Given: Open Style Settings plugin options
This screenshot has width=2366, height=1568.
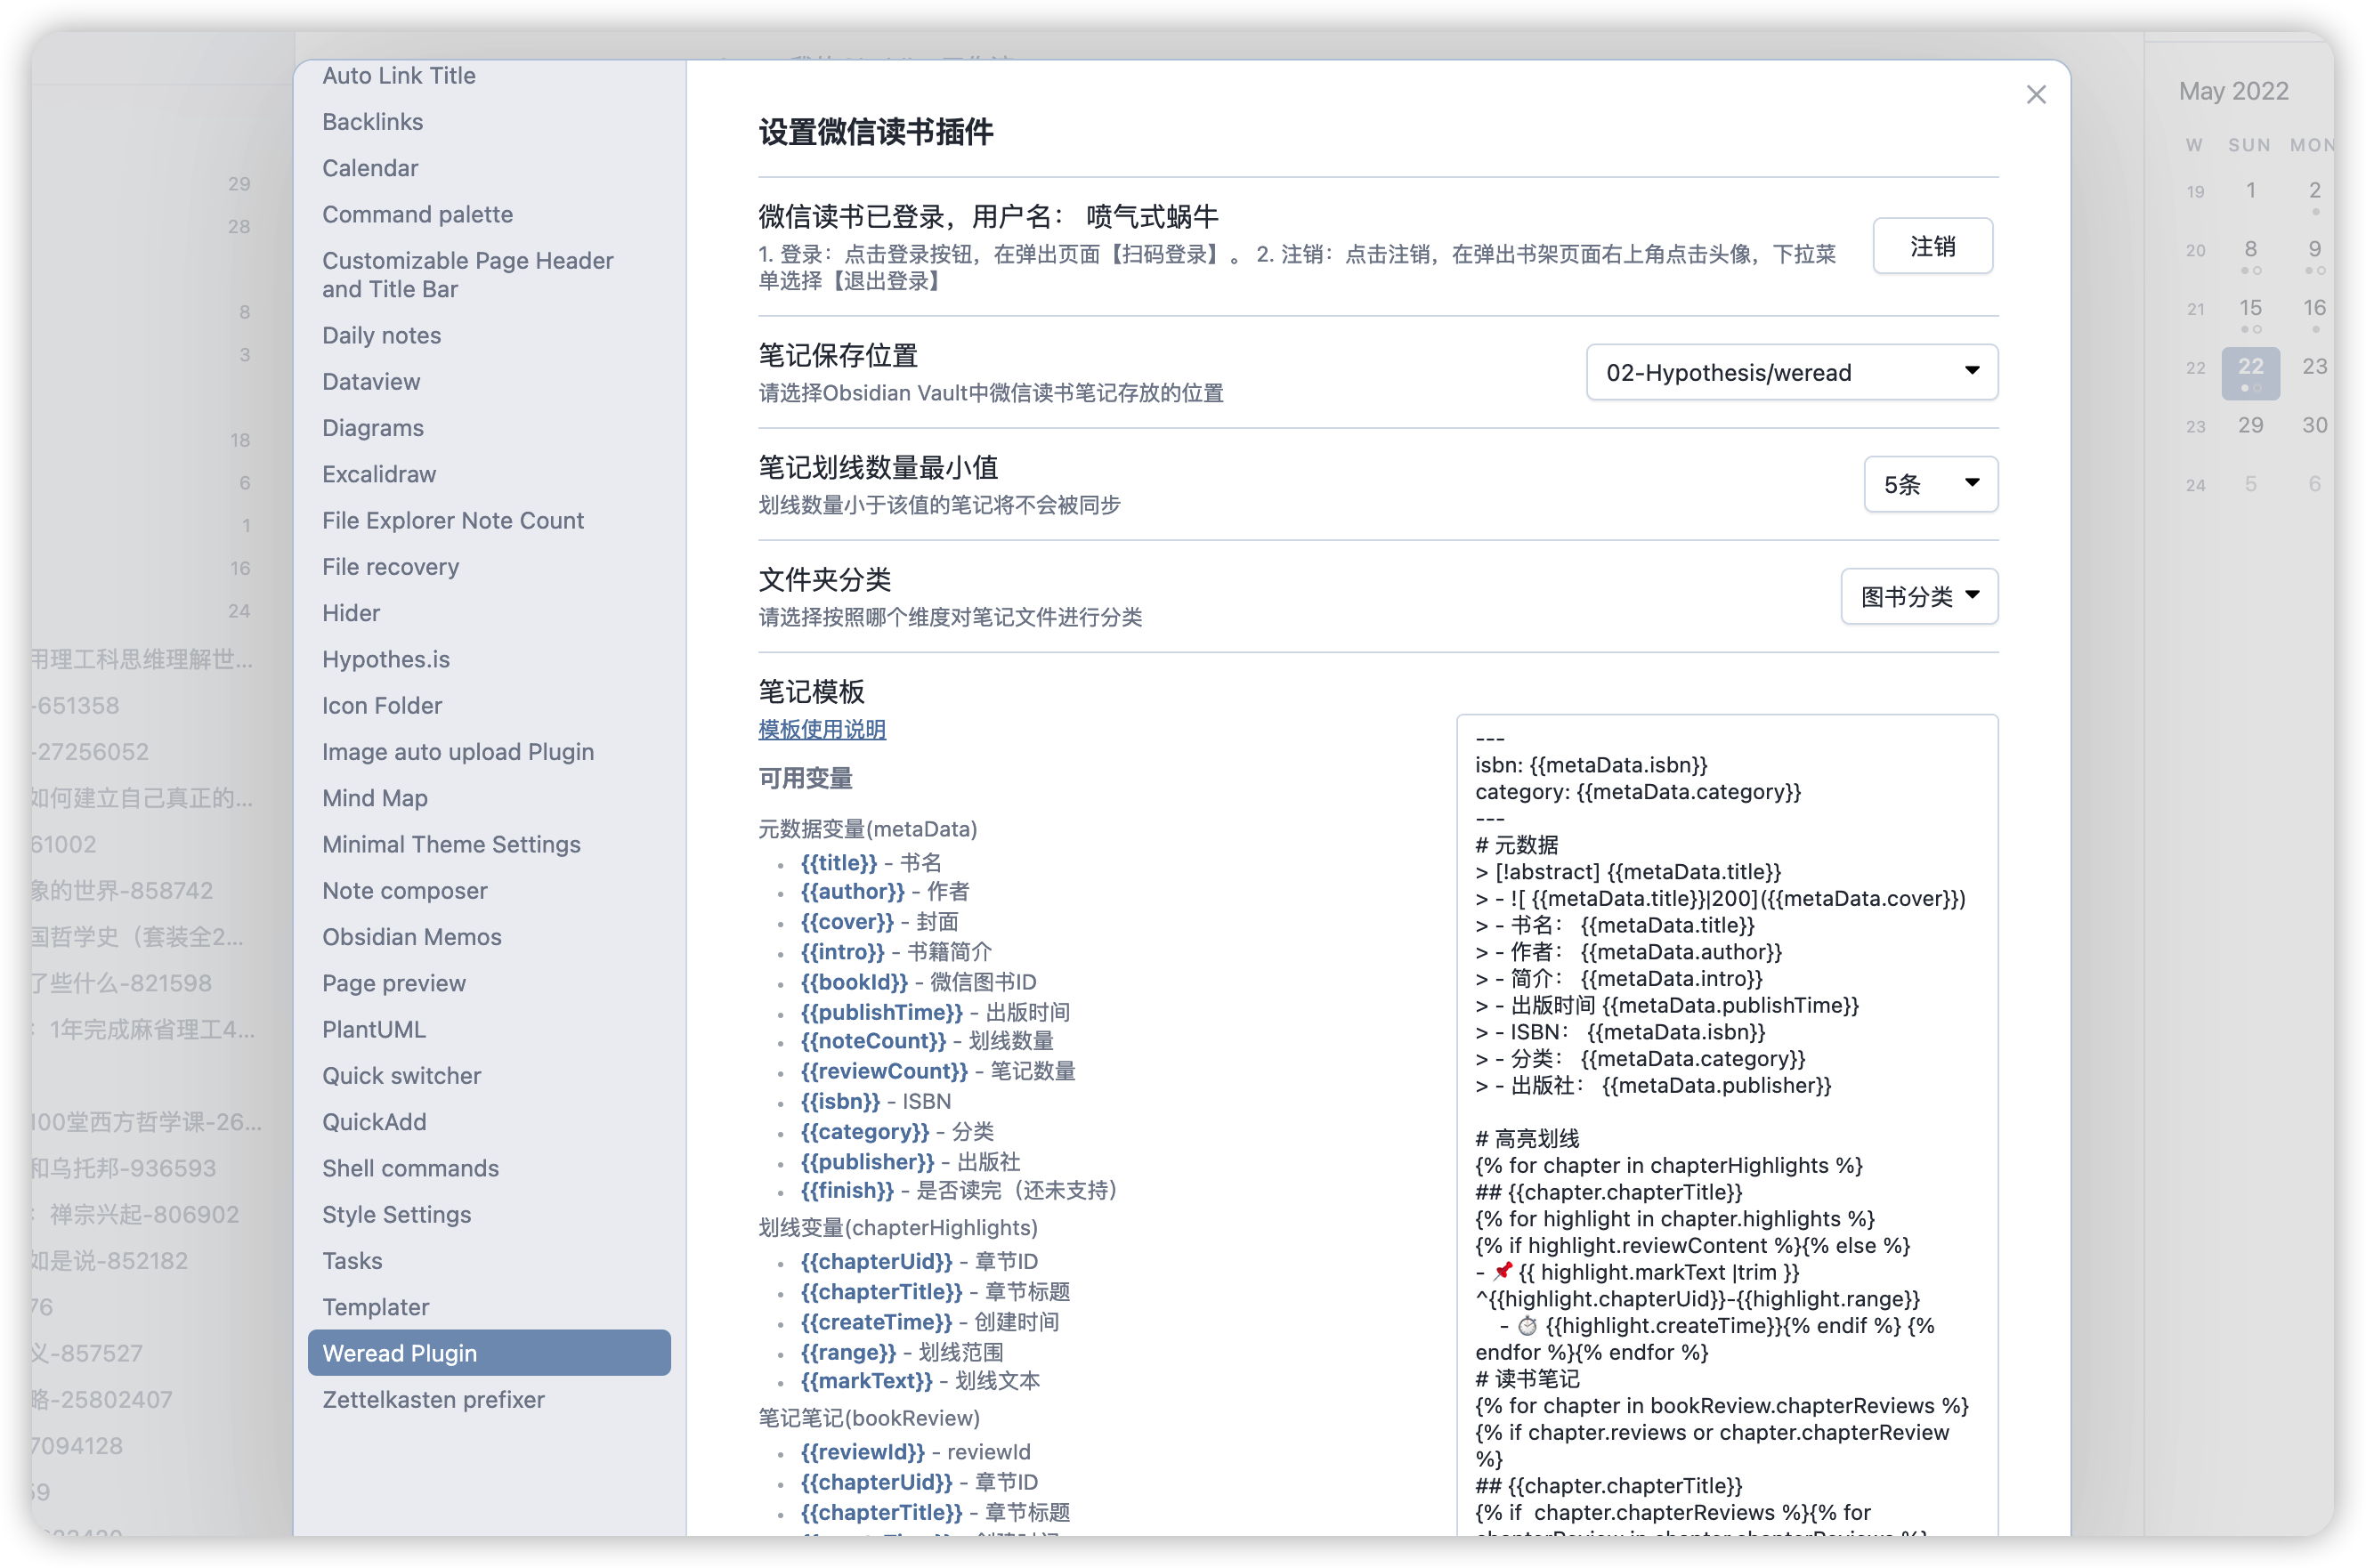Looking at the screenshot, I should 396,1214.
